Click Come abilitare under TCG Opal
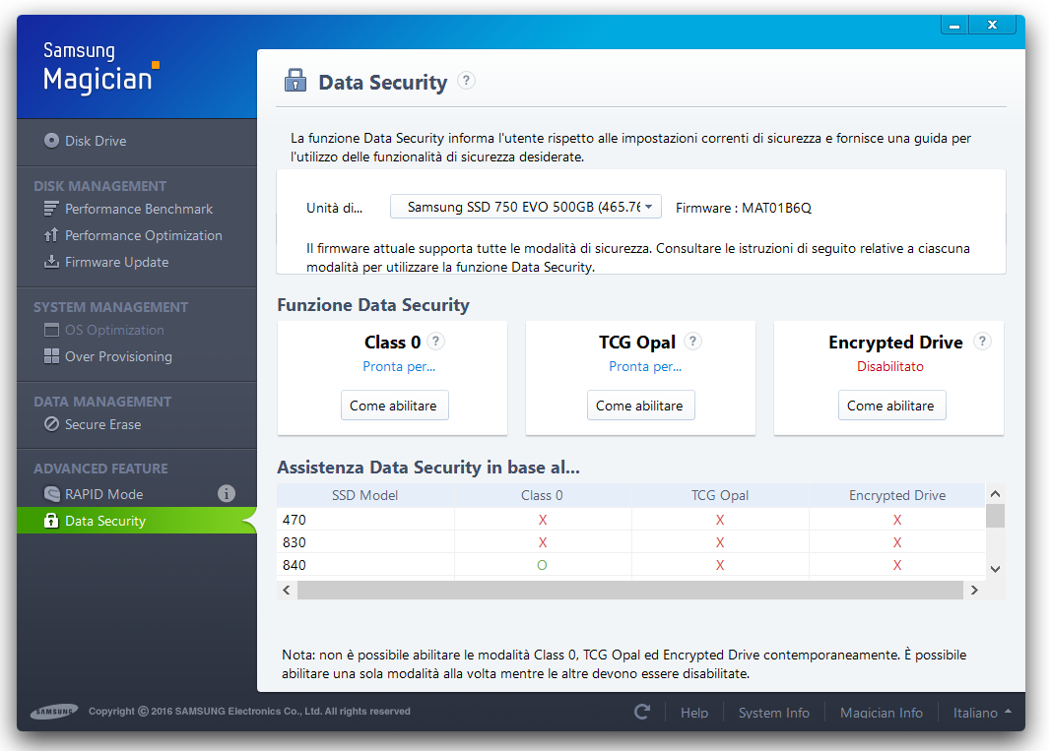Screen dimensions: 1049x751 click(x=640, y=406)
